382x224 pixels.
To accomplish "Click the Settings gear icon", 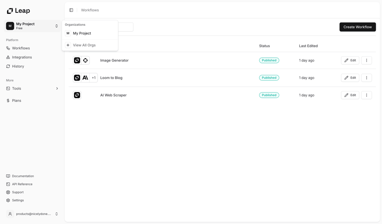I will click(x=8, y=200).
